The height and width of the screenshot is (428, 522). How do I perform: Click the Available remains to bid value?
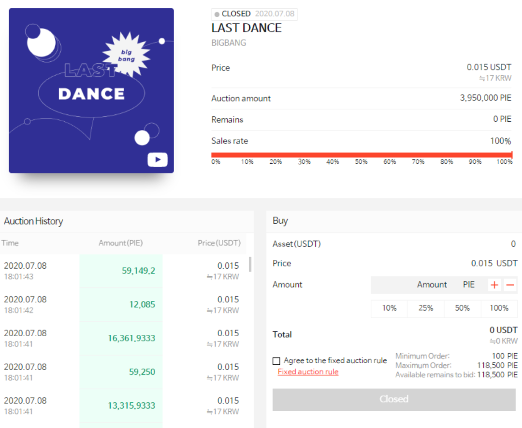(x=497, y=375)
